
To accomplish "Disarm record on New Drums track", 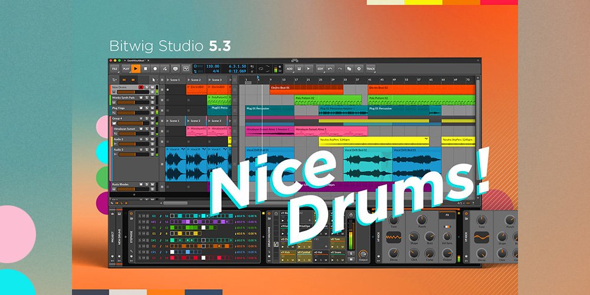I will pos(141,87).
